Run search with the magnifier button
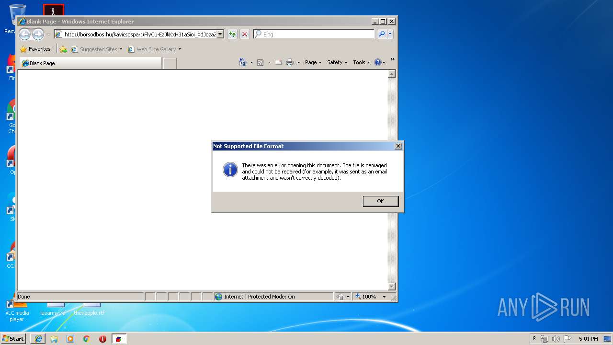This screenshot has width=613, height=345. 382,34
